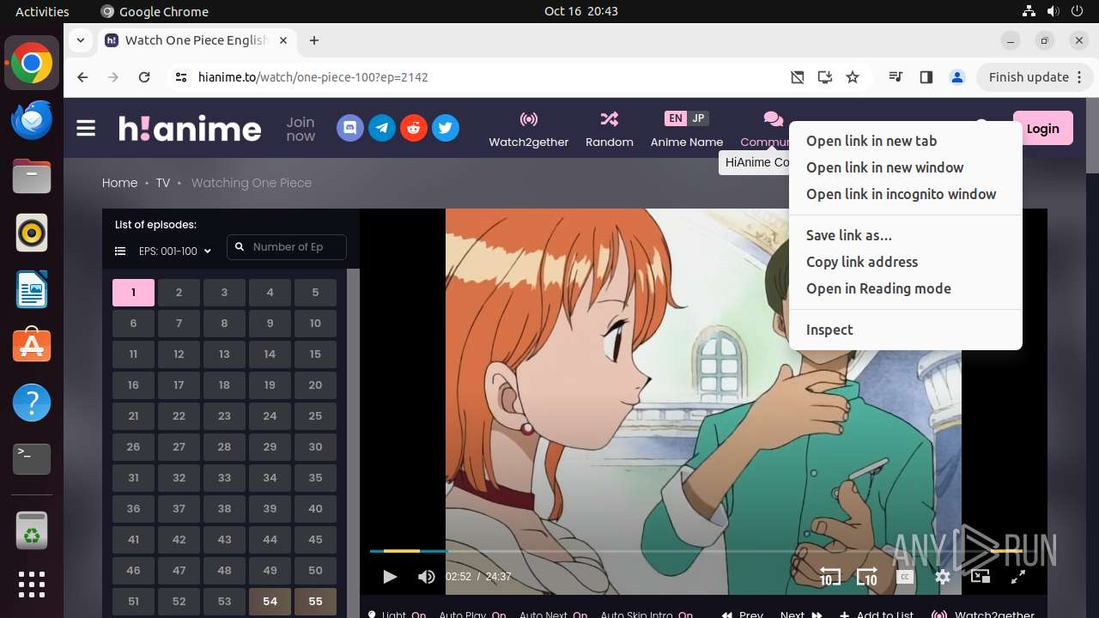Open Chrome tab search dropdown
Viewport: 1099px width, 618px height.
coord(81,40)
